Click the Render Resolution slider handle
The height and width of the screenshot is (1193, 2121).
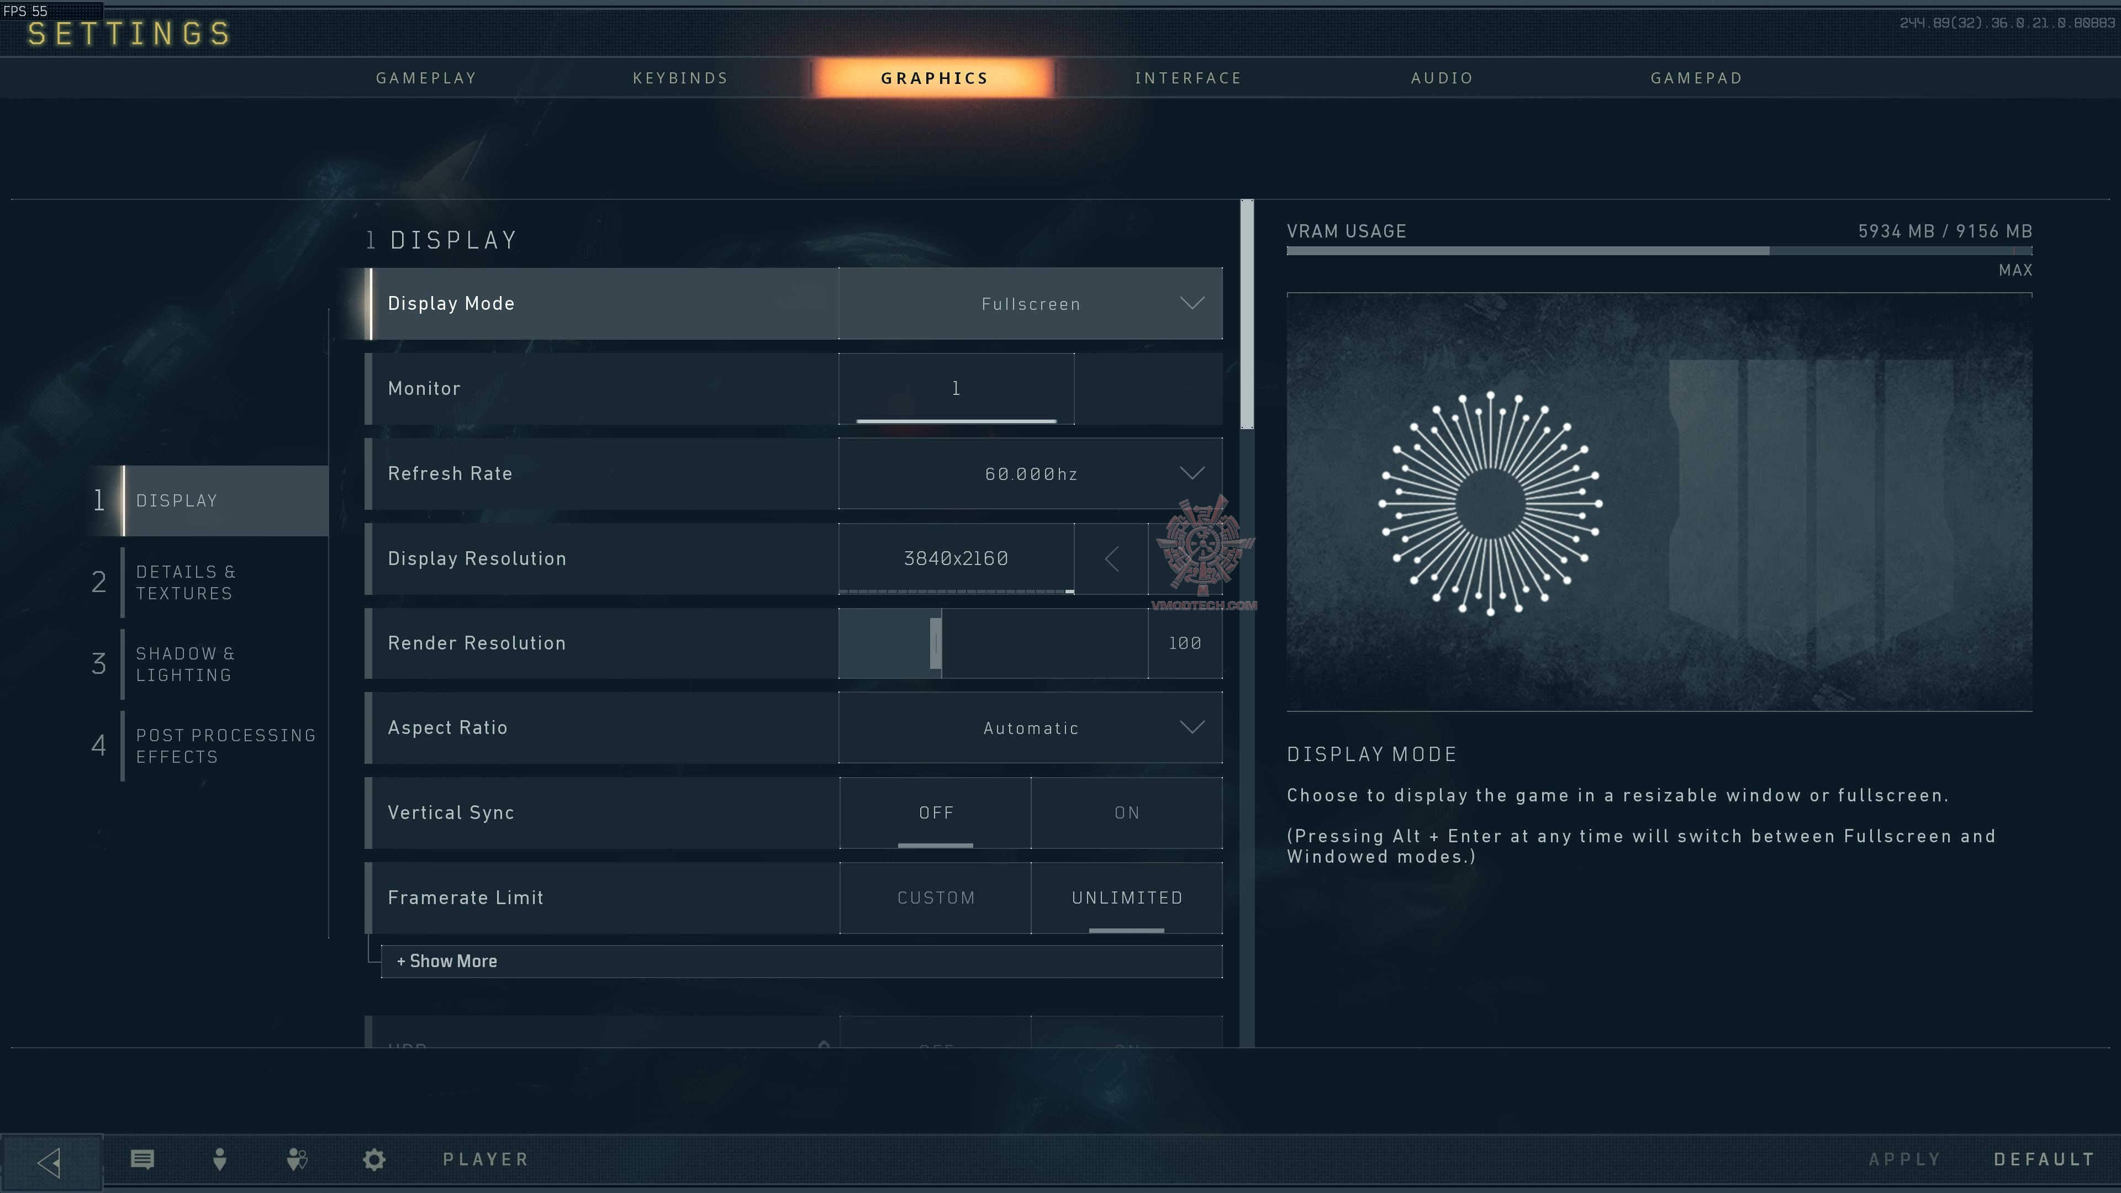click(936, 643)
